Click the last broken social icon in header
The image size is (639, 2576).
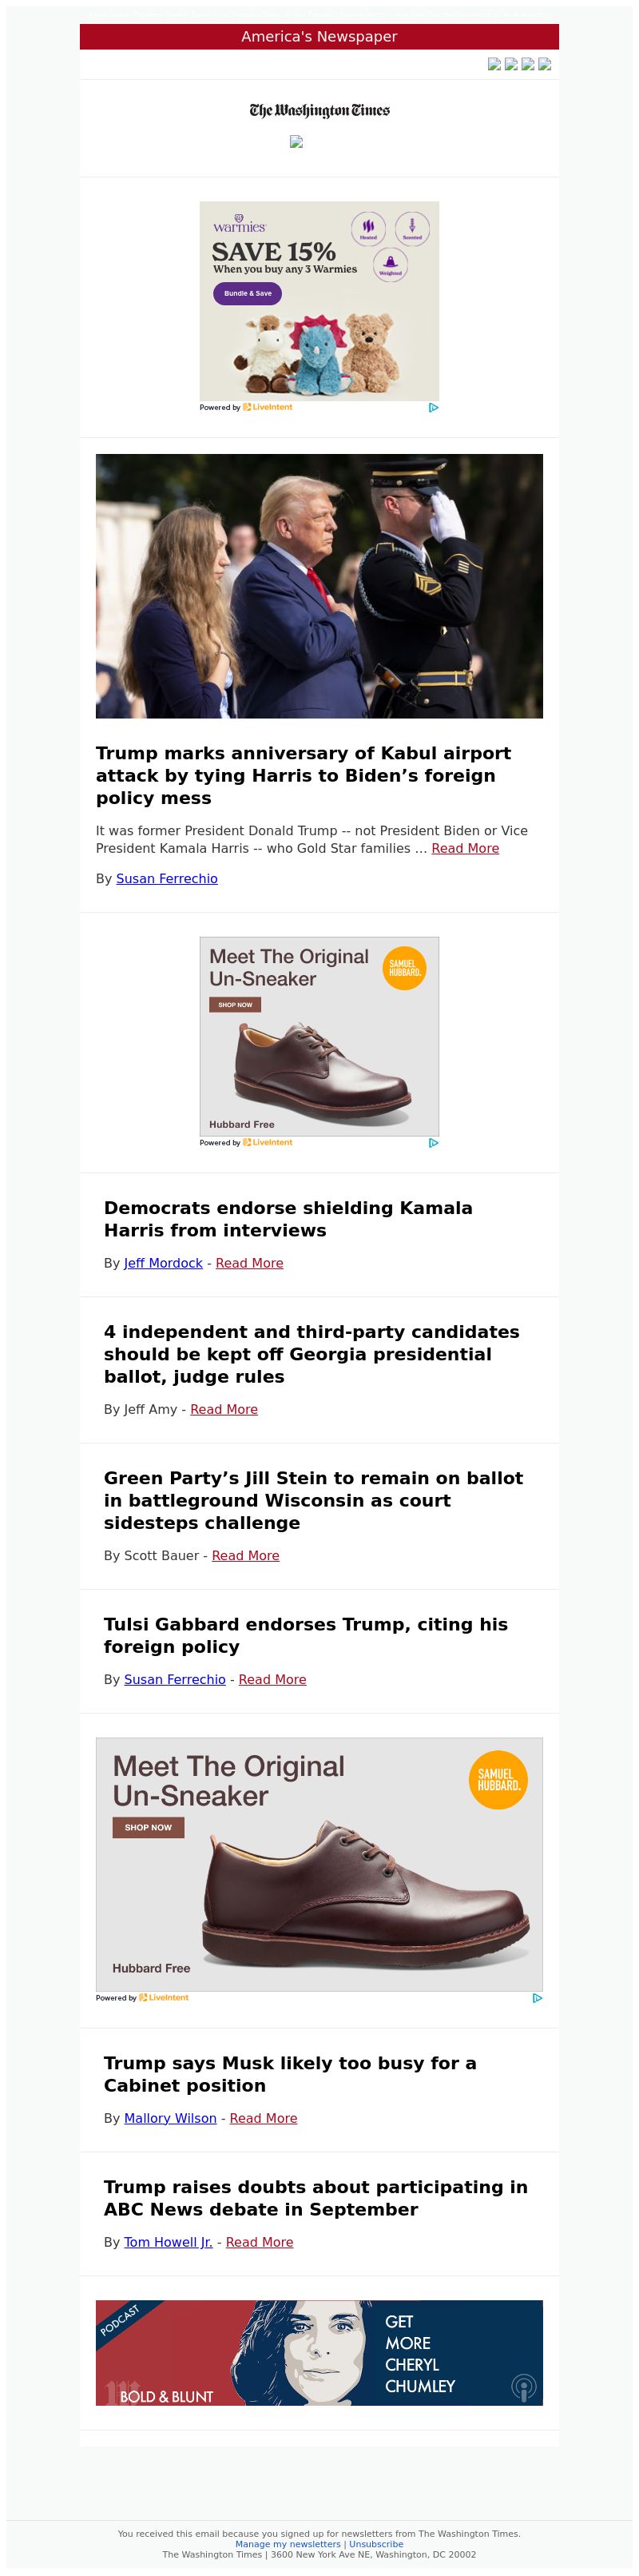545,64
